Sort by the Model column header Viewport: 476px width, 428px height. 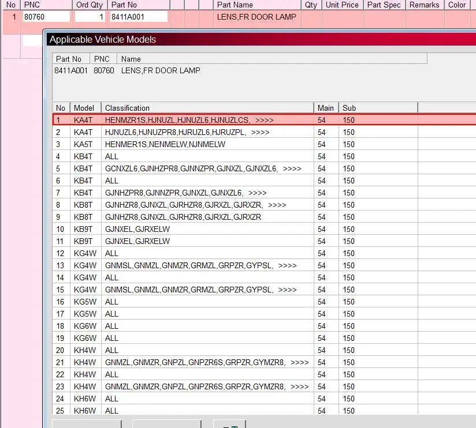coord(85,108)
